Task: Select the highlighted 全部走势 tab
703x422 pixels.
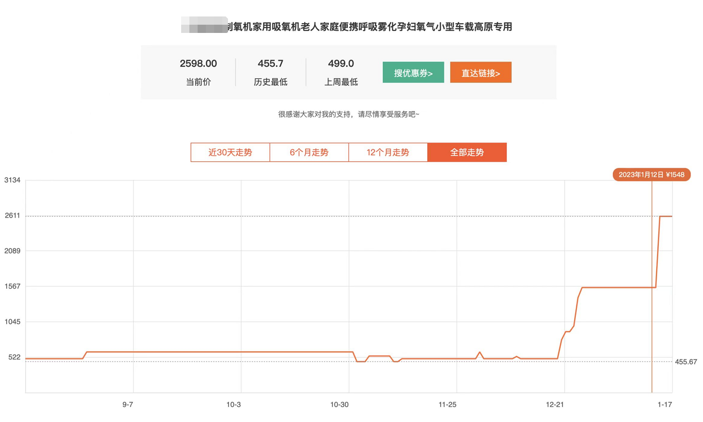Action: point(467,152)
